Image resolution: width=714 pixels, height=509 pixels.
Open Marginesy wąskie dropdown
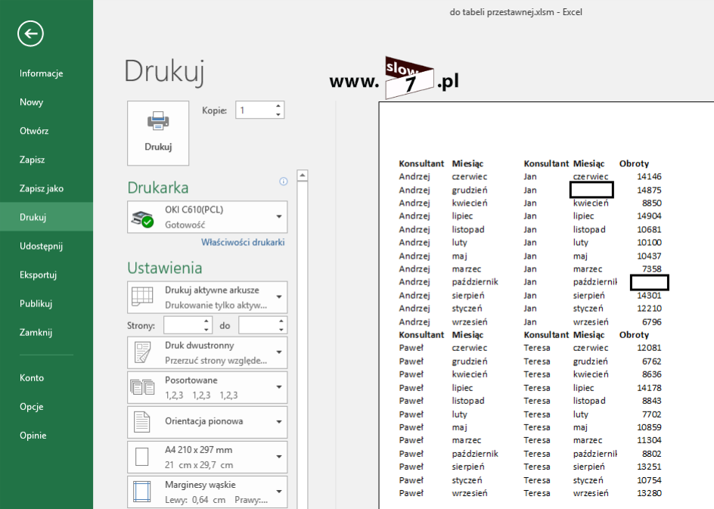pyautogui.click(x=207, y=492)
